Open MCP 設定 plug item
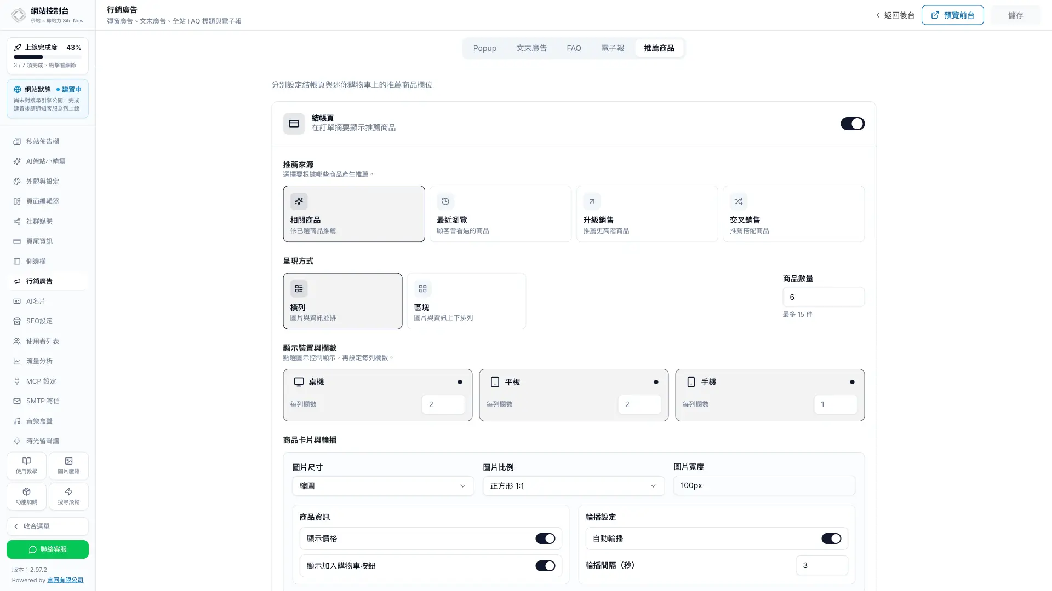The height and width of the screenshot is (591, 1052). pos(48,381)
